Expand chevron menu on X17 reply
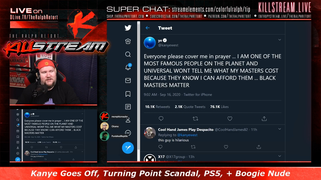Image resolution: width=321 pixels, height=180 pixels. (280, 156)
